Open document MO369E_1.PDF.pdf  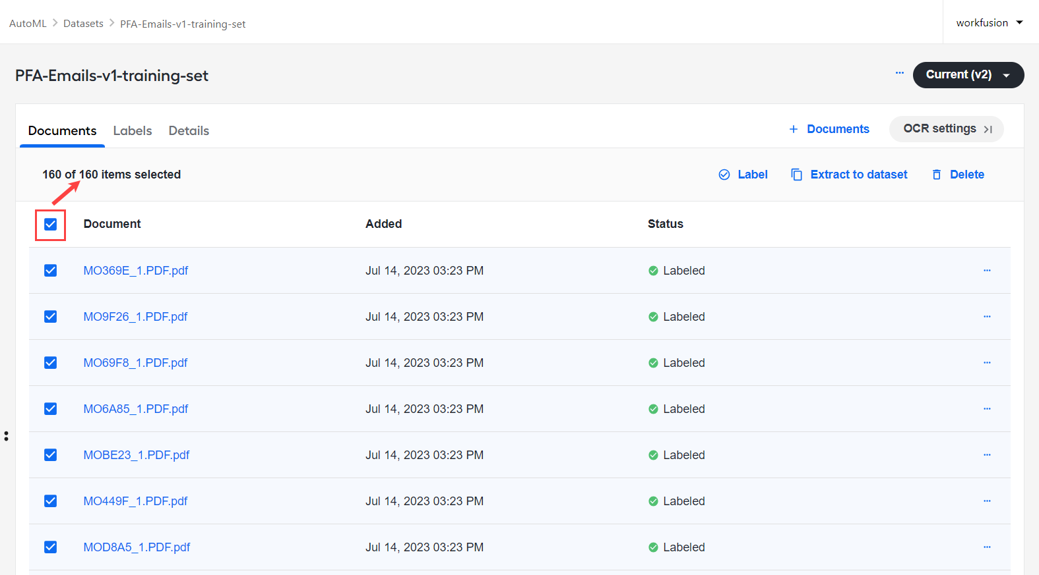[x=136, y=271]
